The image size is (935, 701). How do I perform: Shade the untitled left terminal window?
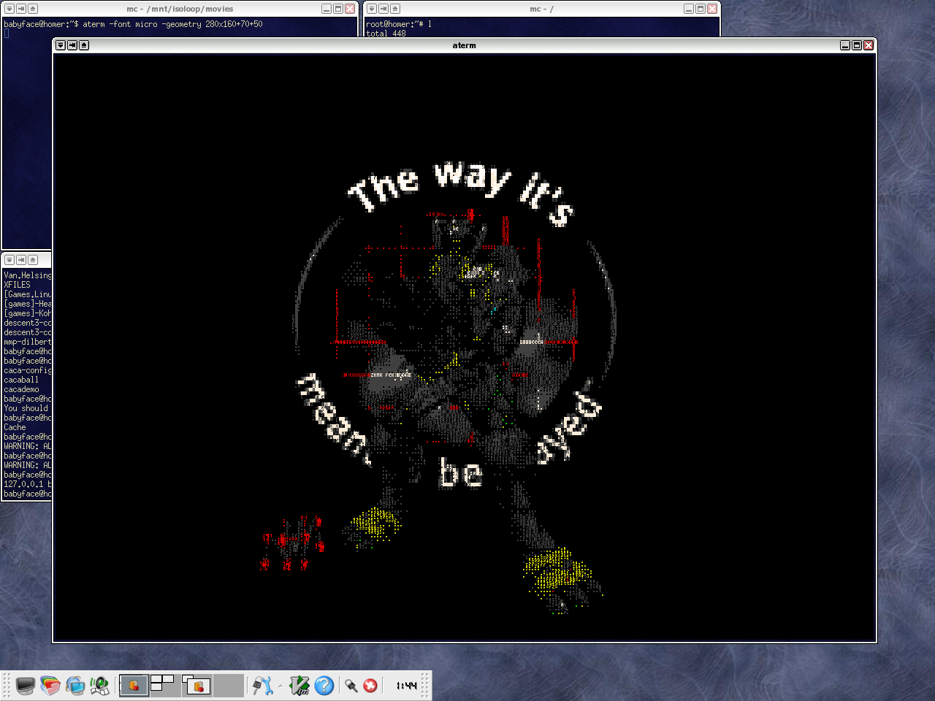point(33,260)
